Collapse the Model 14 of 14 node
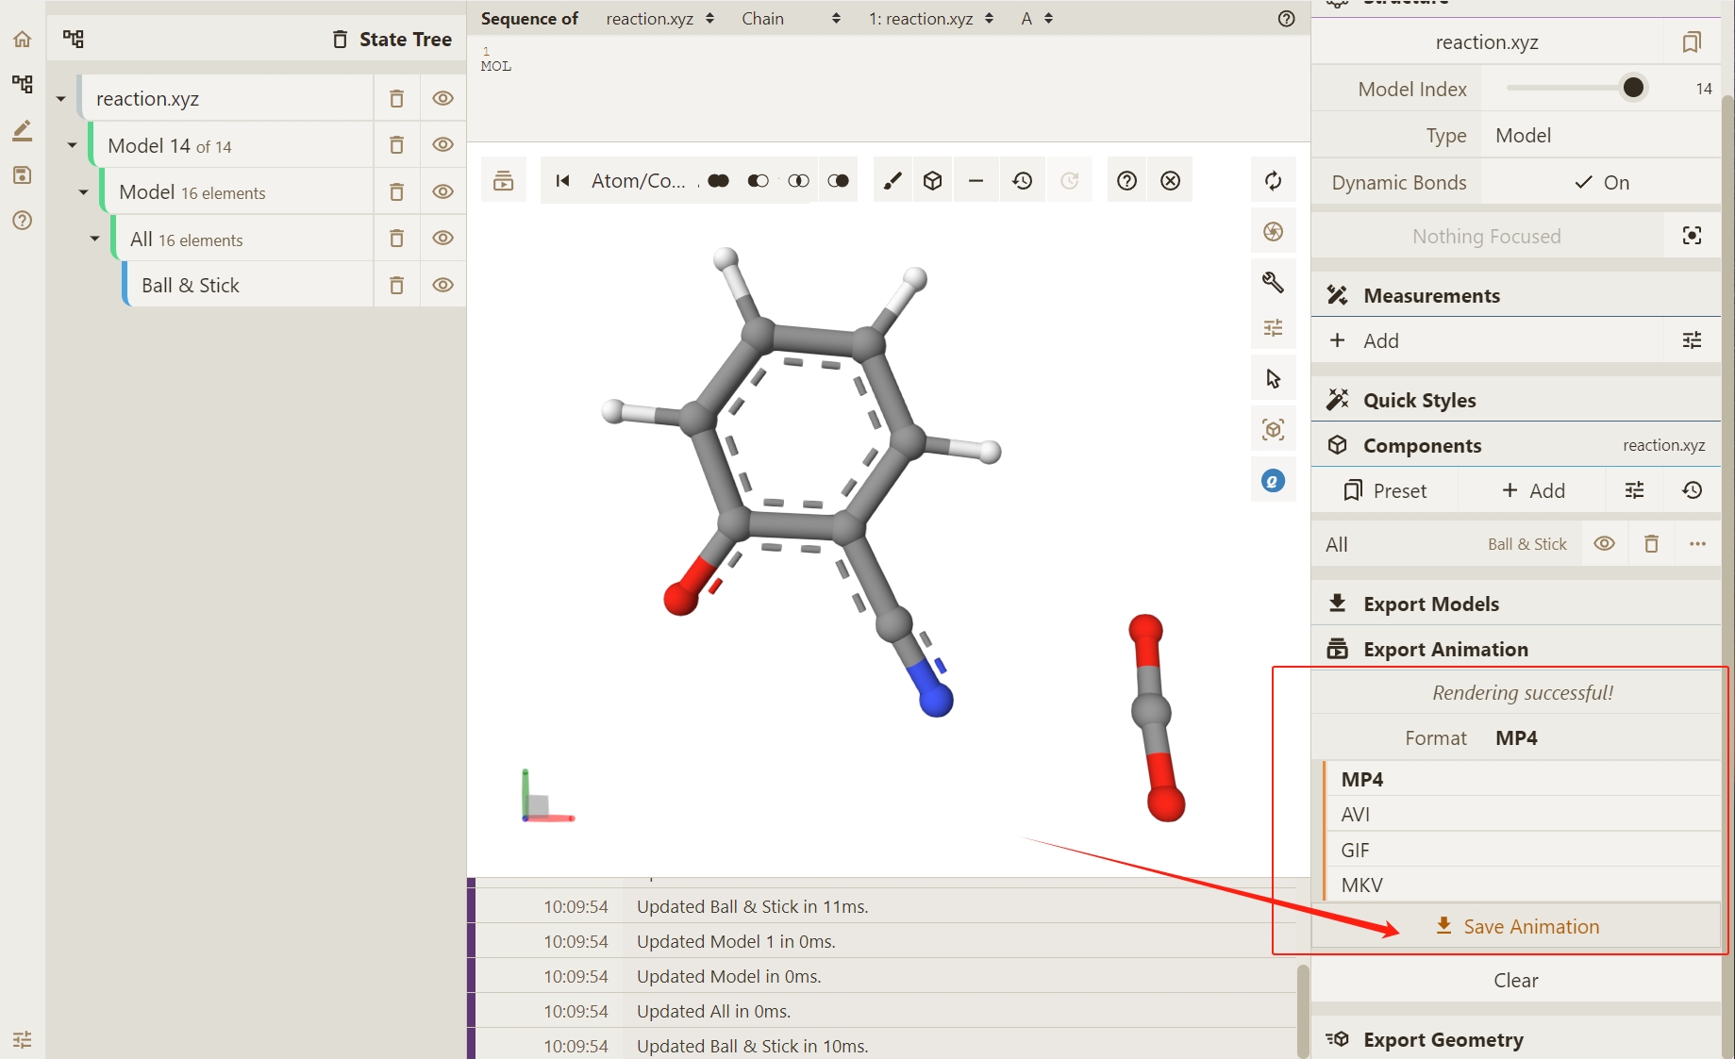 [72, 145]
